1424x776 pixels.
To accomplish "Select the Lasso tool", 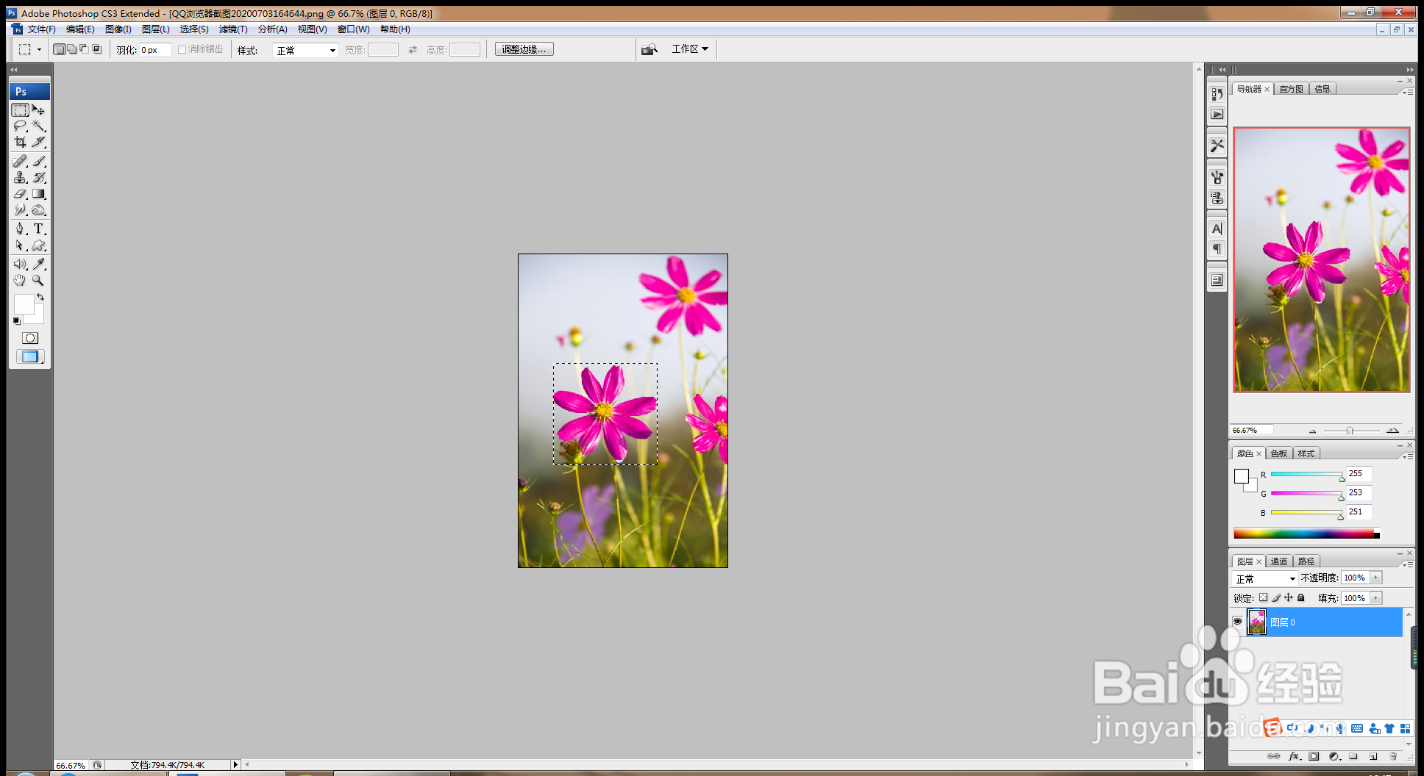I will (x=21, y=126).
